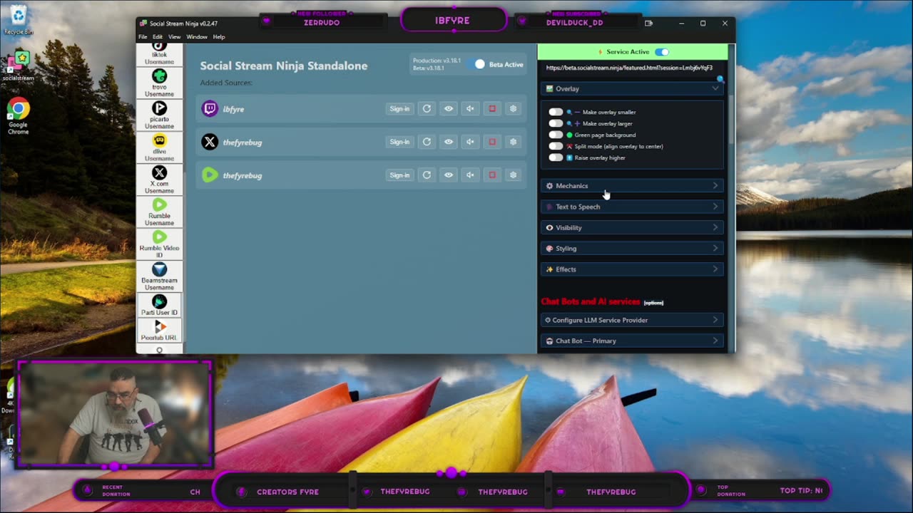Add a Rumble Username source
Image resolution: width=913 pixels, height=513 pixels.
pyautogui.click(x=159, y=212)
